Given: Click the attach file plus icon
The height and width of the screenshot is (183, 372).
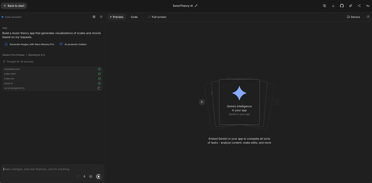Looking at the screenshot, I should [91, 176].
